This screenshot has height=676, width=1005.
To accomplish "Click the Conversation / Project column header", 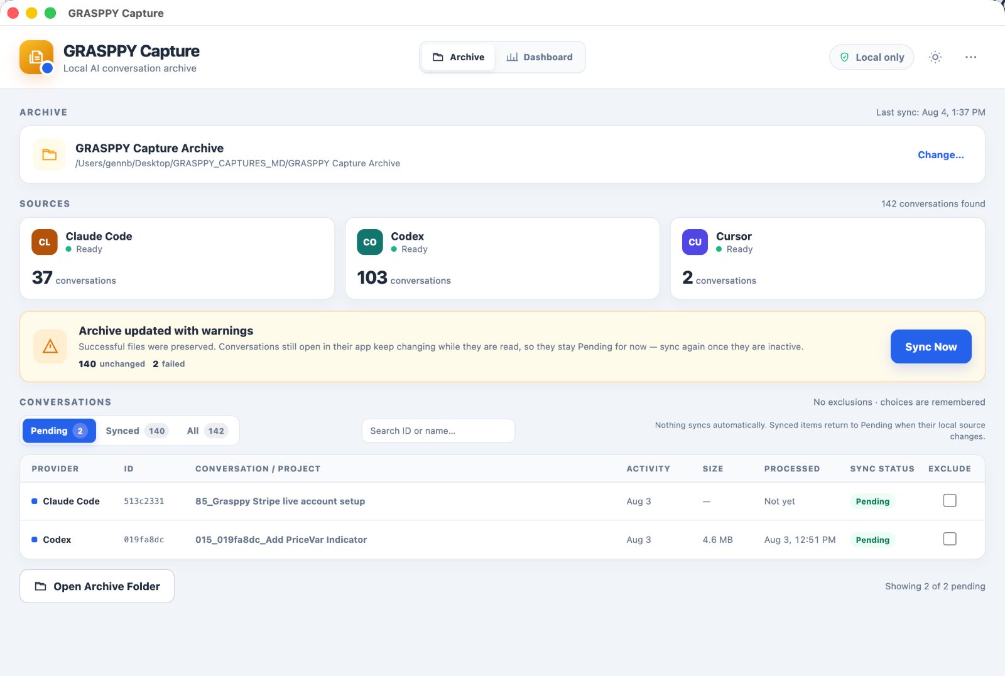I will (x=258, y=469).
